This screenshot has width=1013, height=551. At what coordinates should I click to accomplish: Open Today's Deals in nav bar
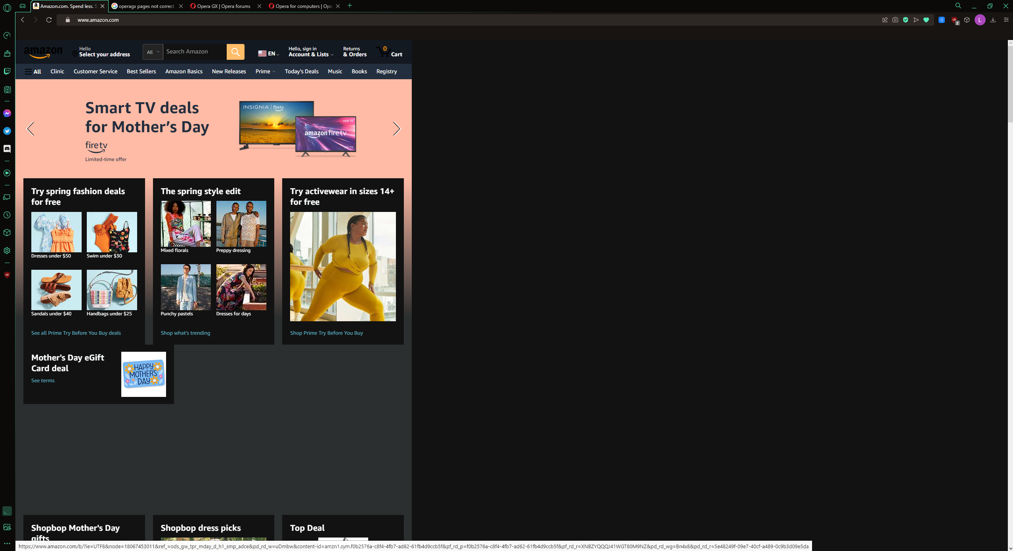[x=302, y=71]
